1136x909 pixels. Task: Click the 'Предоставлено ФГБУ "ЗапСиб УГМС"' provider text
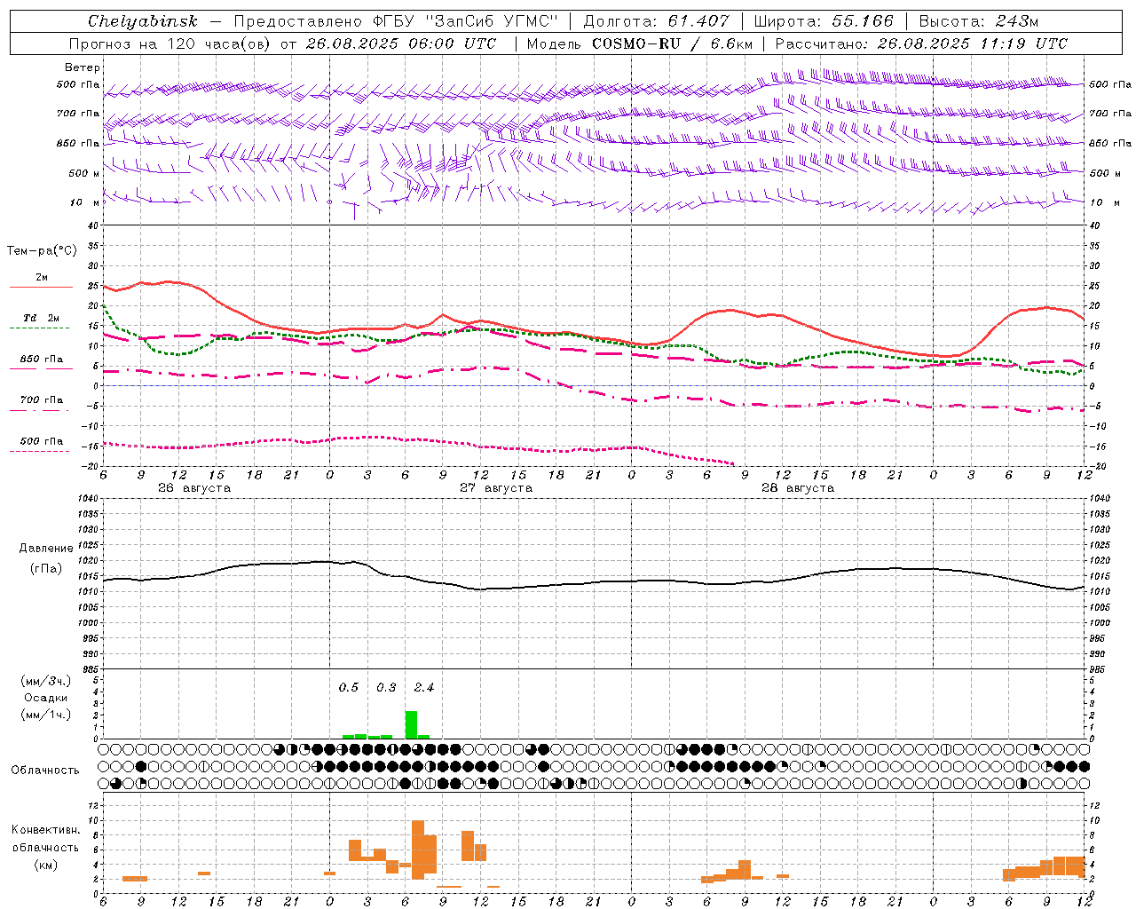click(x=396, y=21)
